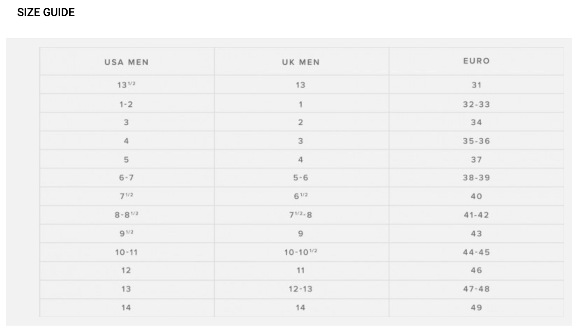Select the USA MEN column header

pyautogui.click(x=127, y=62)
